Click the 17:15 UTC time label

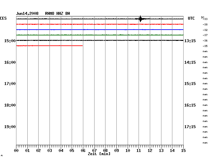[x=190, y=126]
